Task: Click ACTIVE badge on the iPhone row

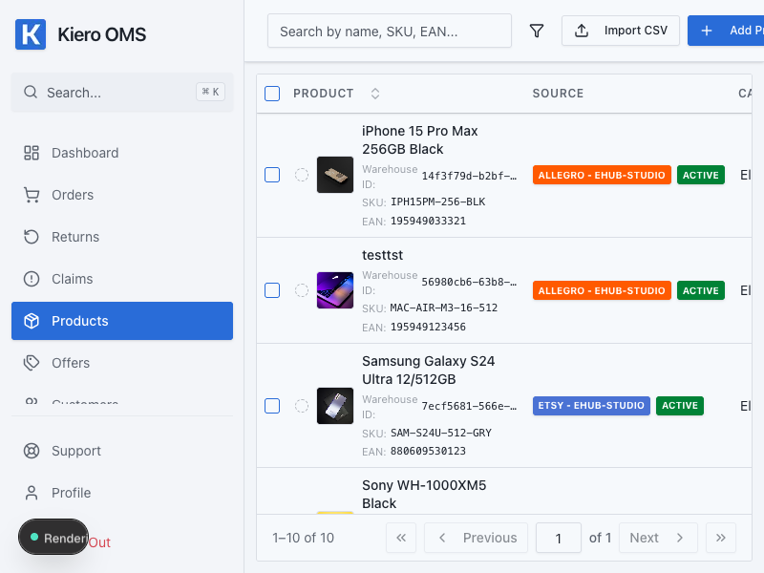Action: 701,175
